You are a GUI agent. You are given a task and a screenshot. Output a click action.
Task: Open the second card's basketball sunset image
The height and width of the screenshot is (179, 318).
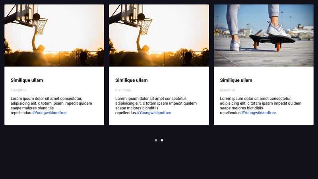point(159,35)
